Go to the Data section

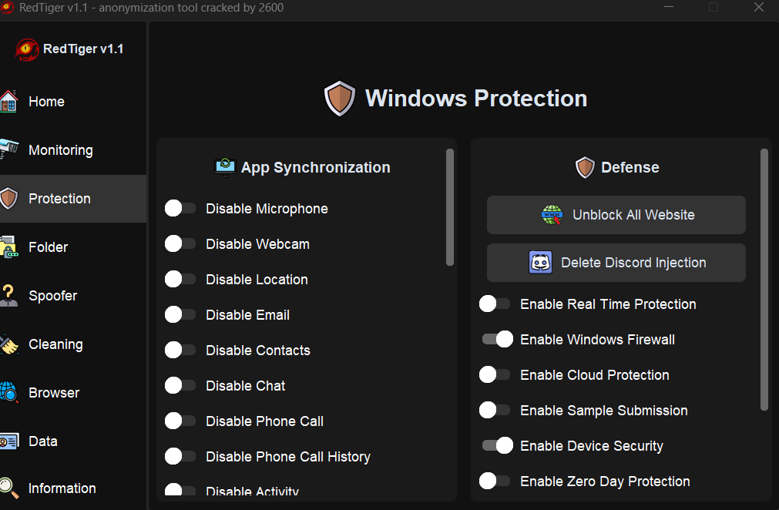coord(73,441)
